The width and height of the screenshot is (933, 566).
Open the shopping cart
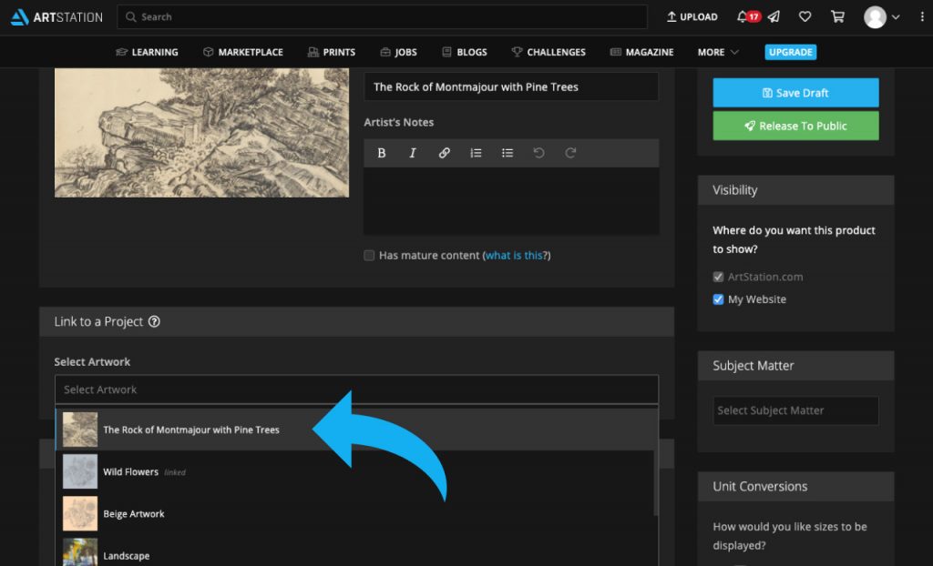(x=837, y=16)
